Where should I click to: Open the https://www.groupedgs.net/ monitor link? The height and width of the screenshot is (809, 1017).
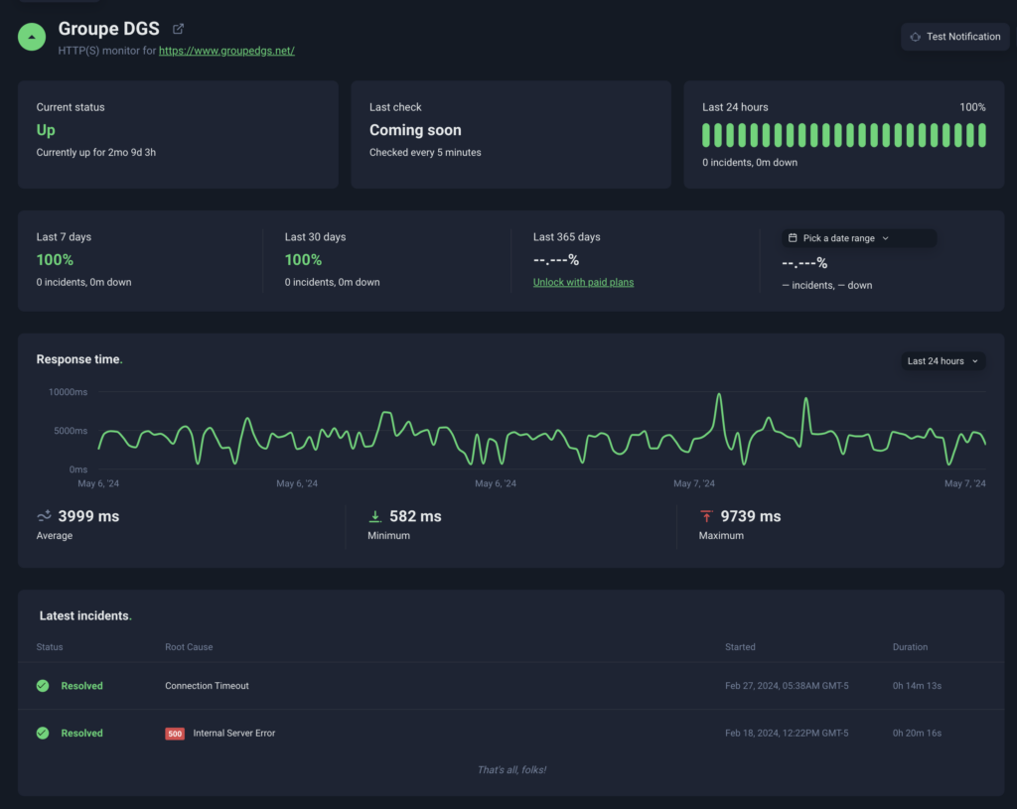pyautogui.click(x=226, y=51)
